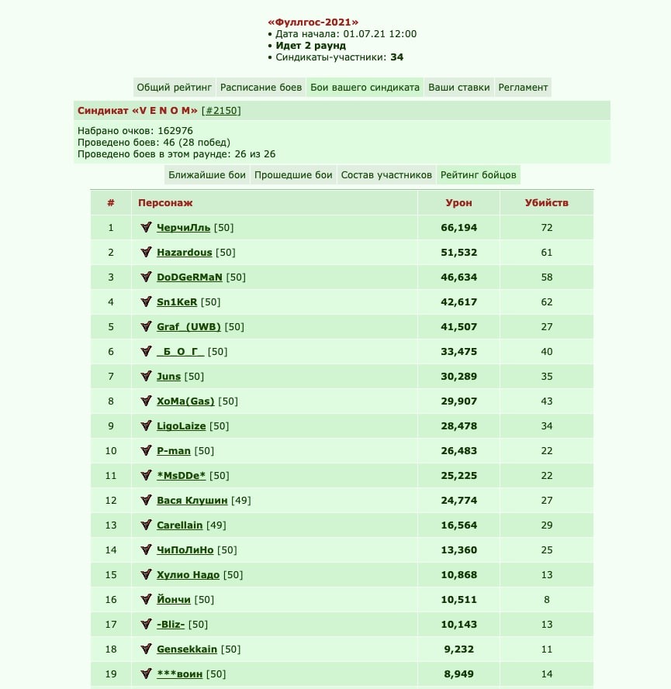
Task: Open Вася Клушин profile link
Action: coord(192,500)
